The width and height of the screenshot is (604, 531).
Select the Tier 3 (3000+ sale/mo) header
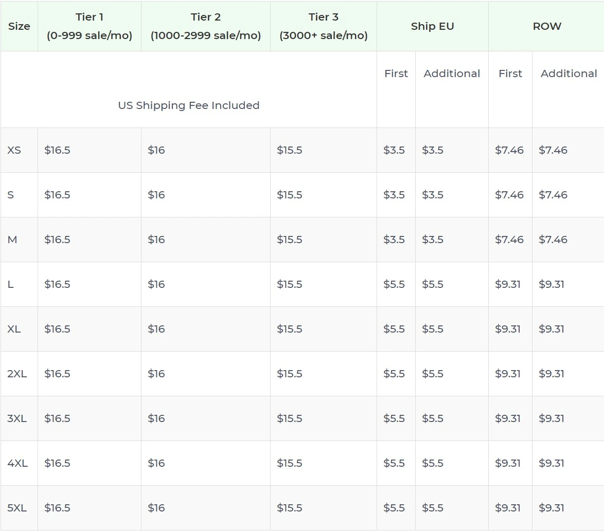(x=323, y=26)
